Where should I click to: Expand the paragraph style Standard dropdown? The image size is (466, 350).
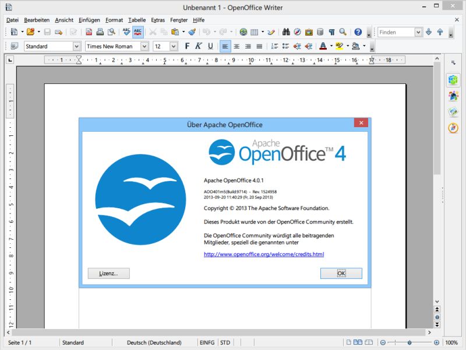[x=76, y=47]
